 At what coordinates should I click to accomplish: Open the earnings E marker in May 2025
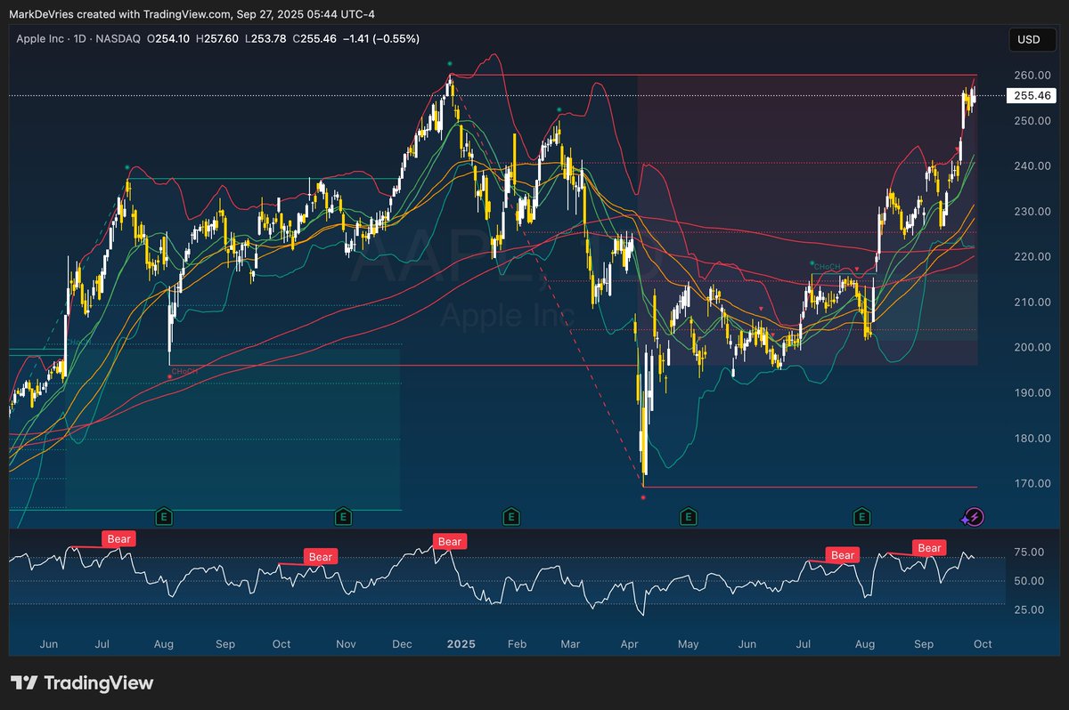pos(688,516)
